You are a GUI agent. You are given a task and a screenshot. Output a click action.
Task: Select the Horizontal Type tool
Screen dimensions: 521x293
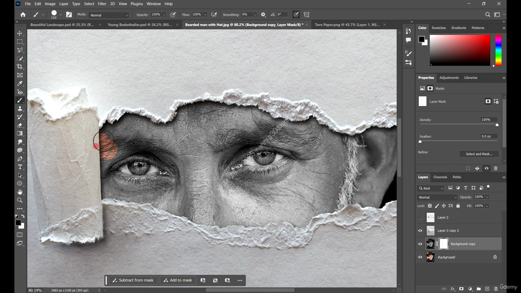click(x=20, y=167)
